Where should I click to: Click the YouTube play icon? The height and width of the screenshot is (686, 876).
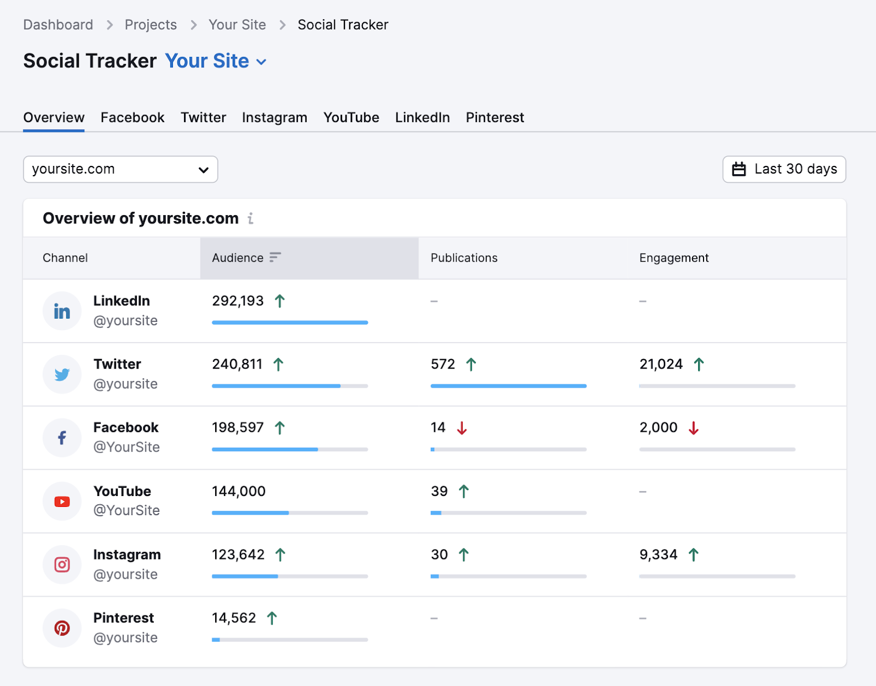(62, 501)
